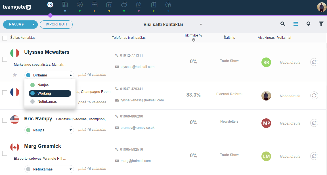Open the shopping bag download icon
The width and height of the screenshot is (327, 175).
tap(139, 5)
